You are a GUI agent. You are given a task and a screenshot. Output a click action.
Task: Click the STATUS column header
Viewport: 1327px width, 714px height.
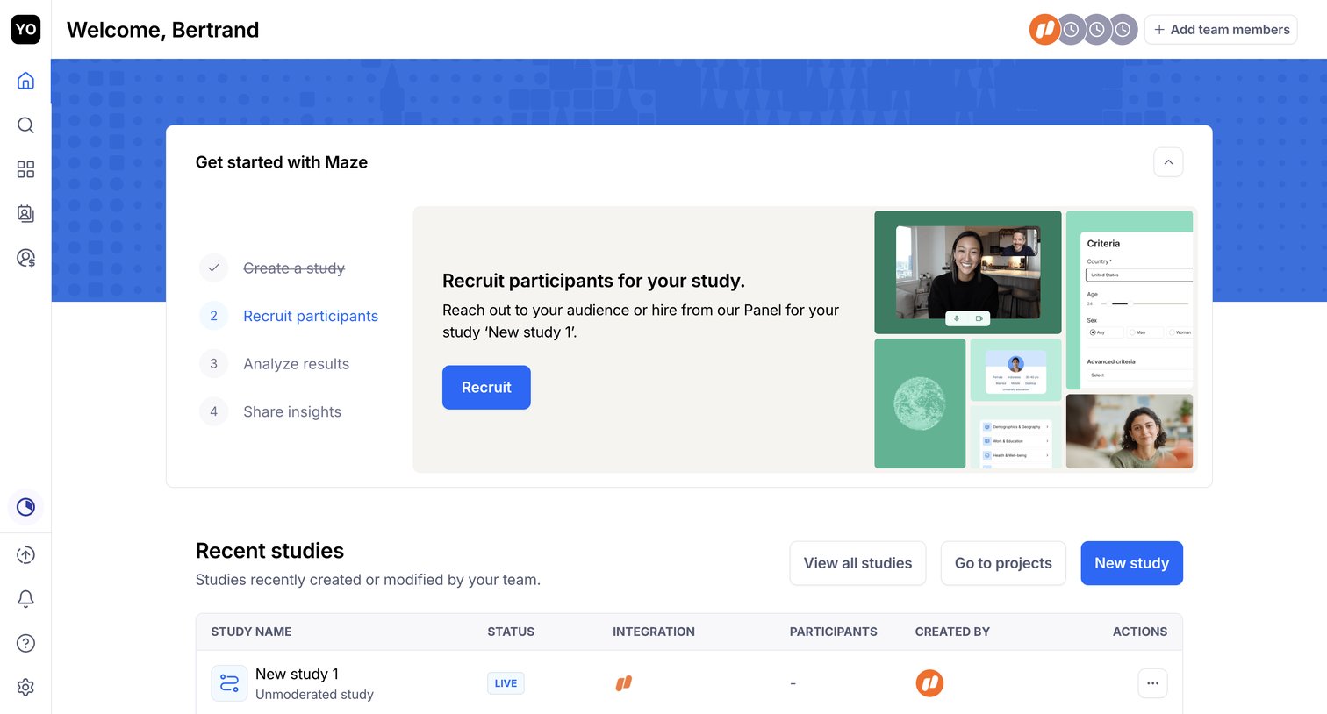point(511,632)
